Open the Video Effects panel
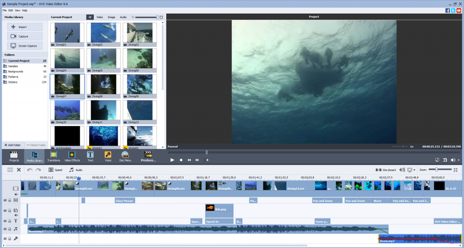This screenshot has height=248, width=464. coord(72,156)
